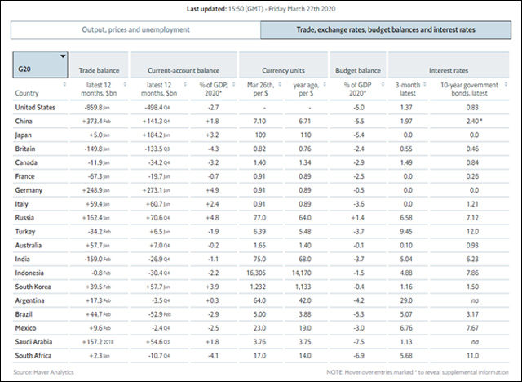522x382 pixels.
Task: Click sort arrows for Trade balance column
Action: tap(125, 84)
